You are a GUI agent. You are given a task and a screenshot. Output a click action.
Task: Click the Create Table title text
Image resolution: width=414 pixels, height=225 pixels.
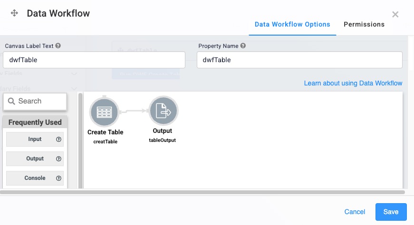106,132
